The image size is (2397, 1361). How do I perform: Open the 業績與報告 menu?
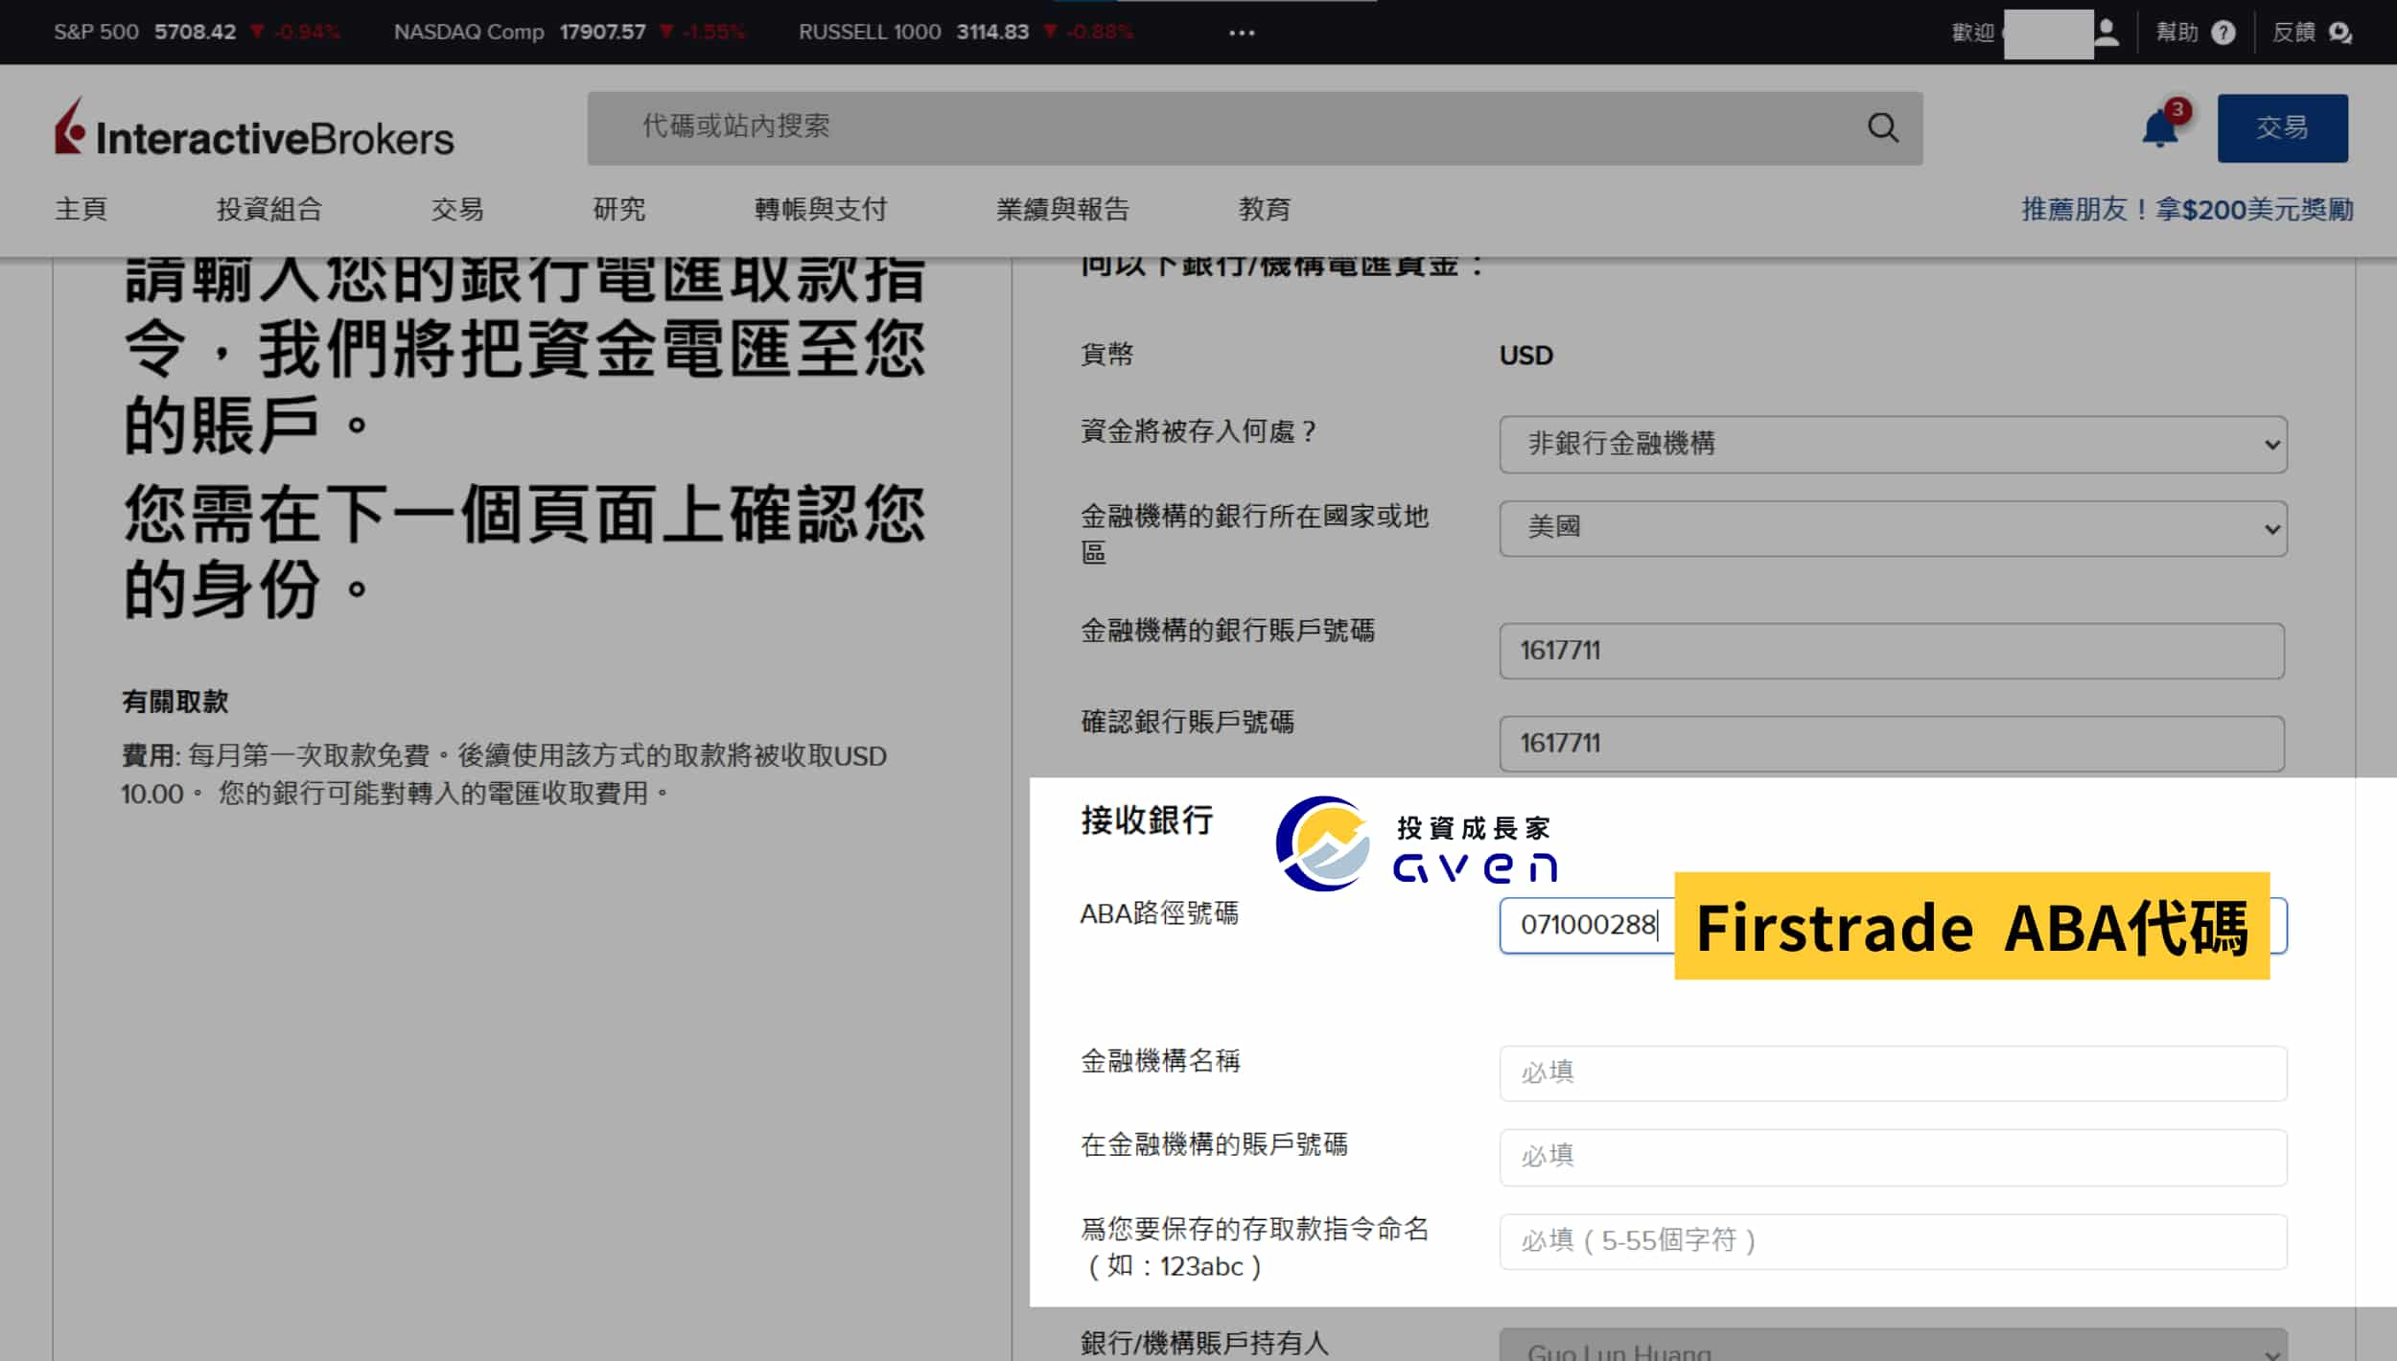click(x=1062, y=209)
